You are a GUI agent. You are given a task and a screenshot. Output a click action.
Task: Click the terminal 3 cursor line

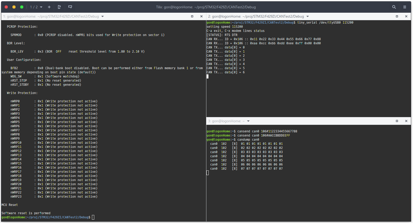208,173
